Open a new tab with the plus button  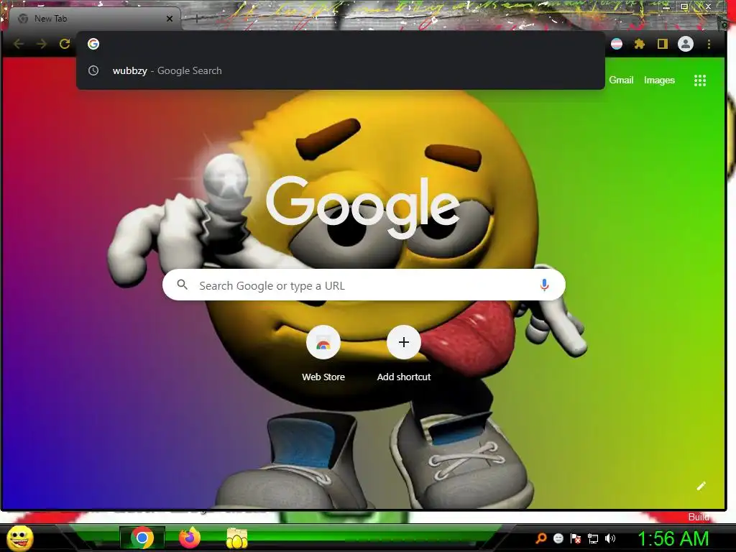pos(197,19)
